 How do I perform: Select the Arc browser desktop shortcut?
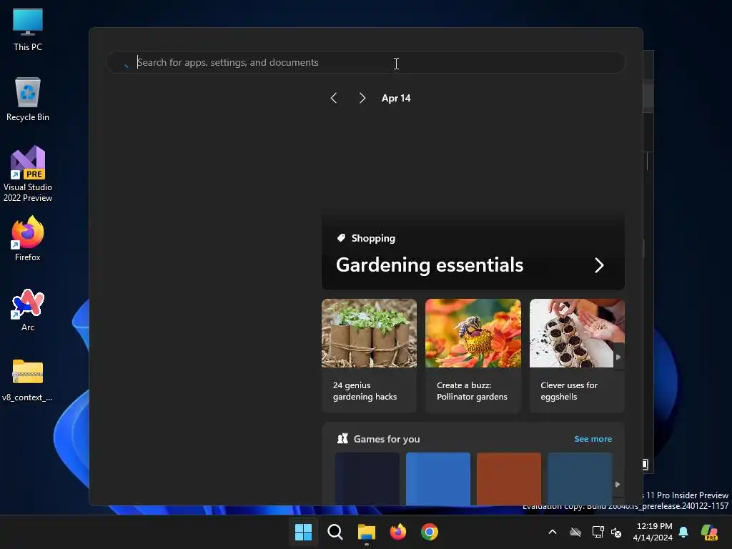tap(28, 310)
